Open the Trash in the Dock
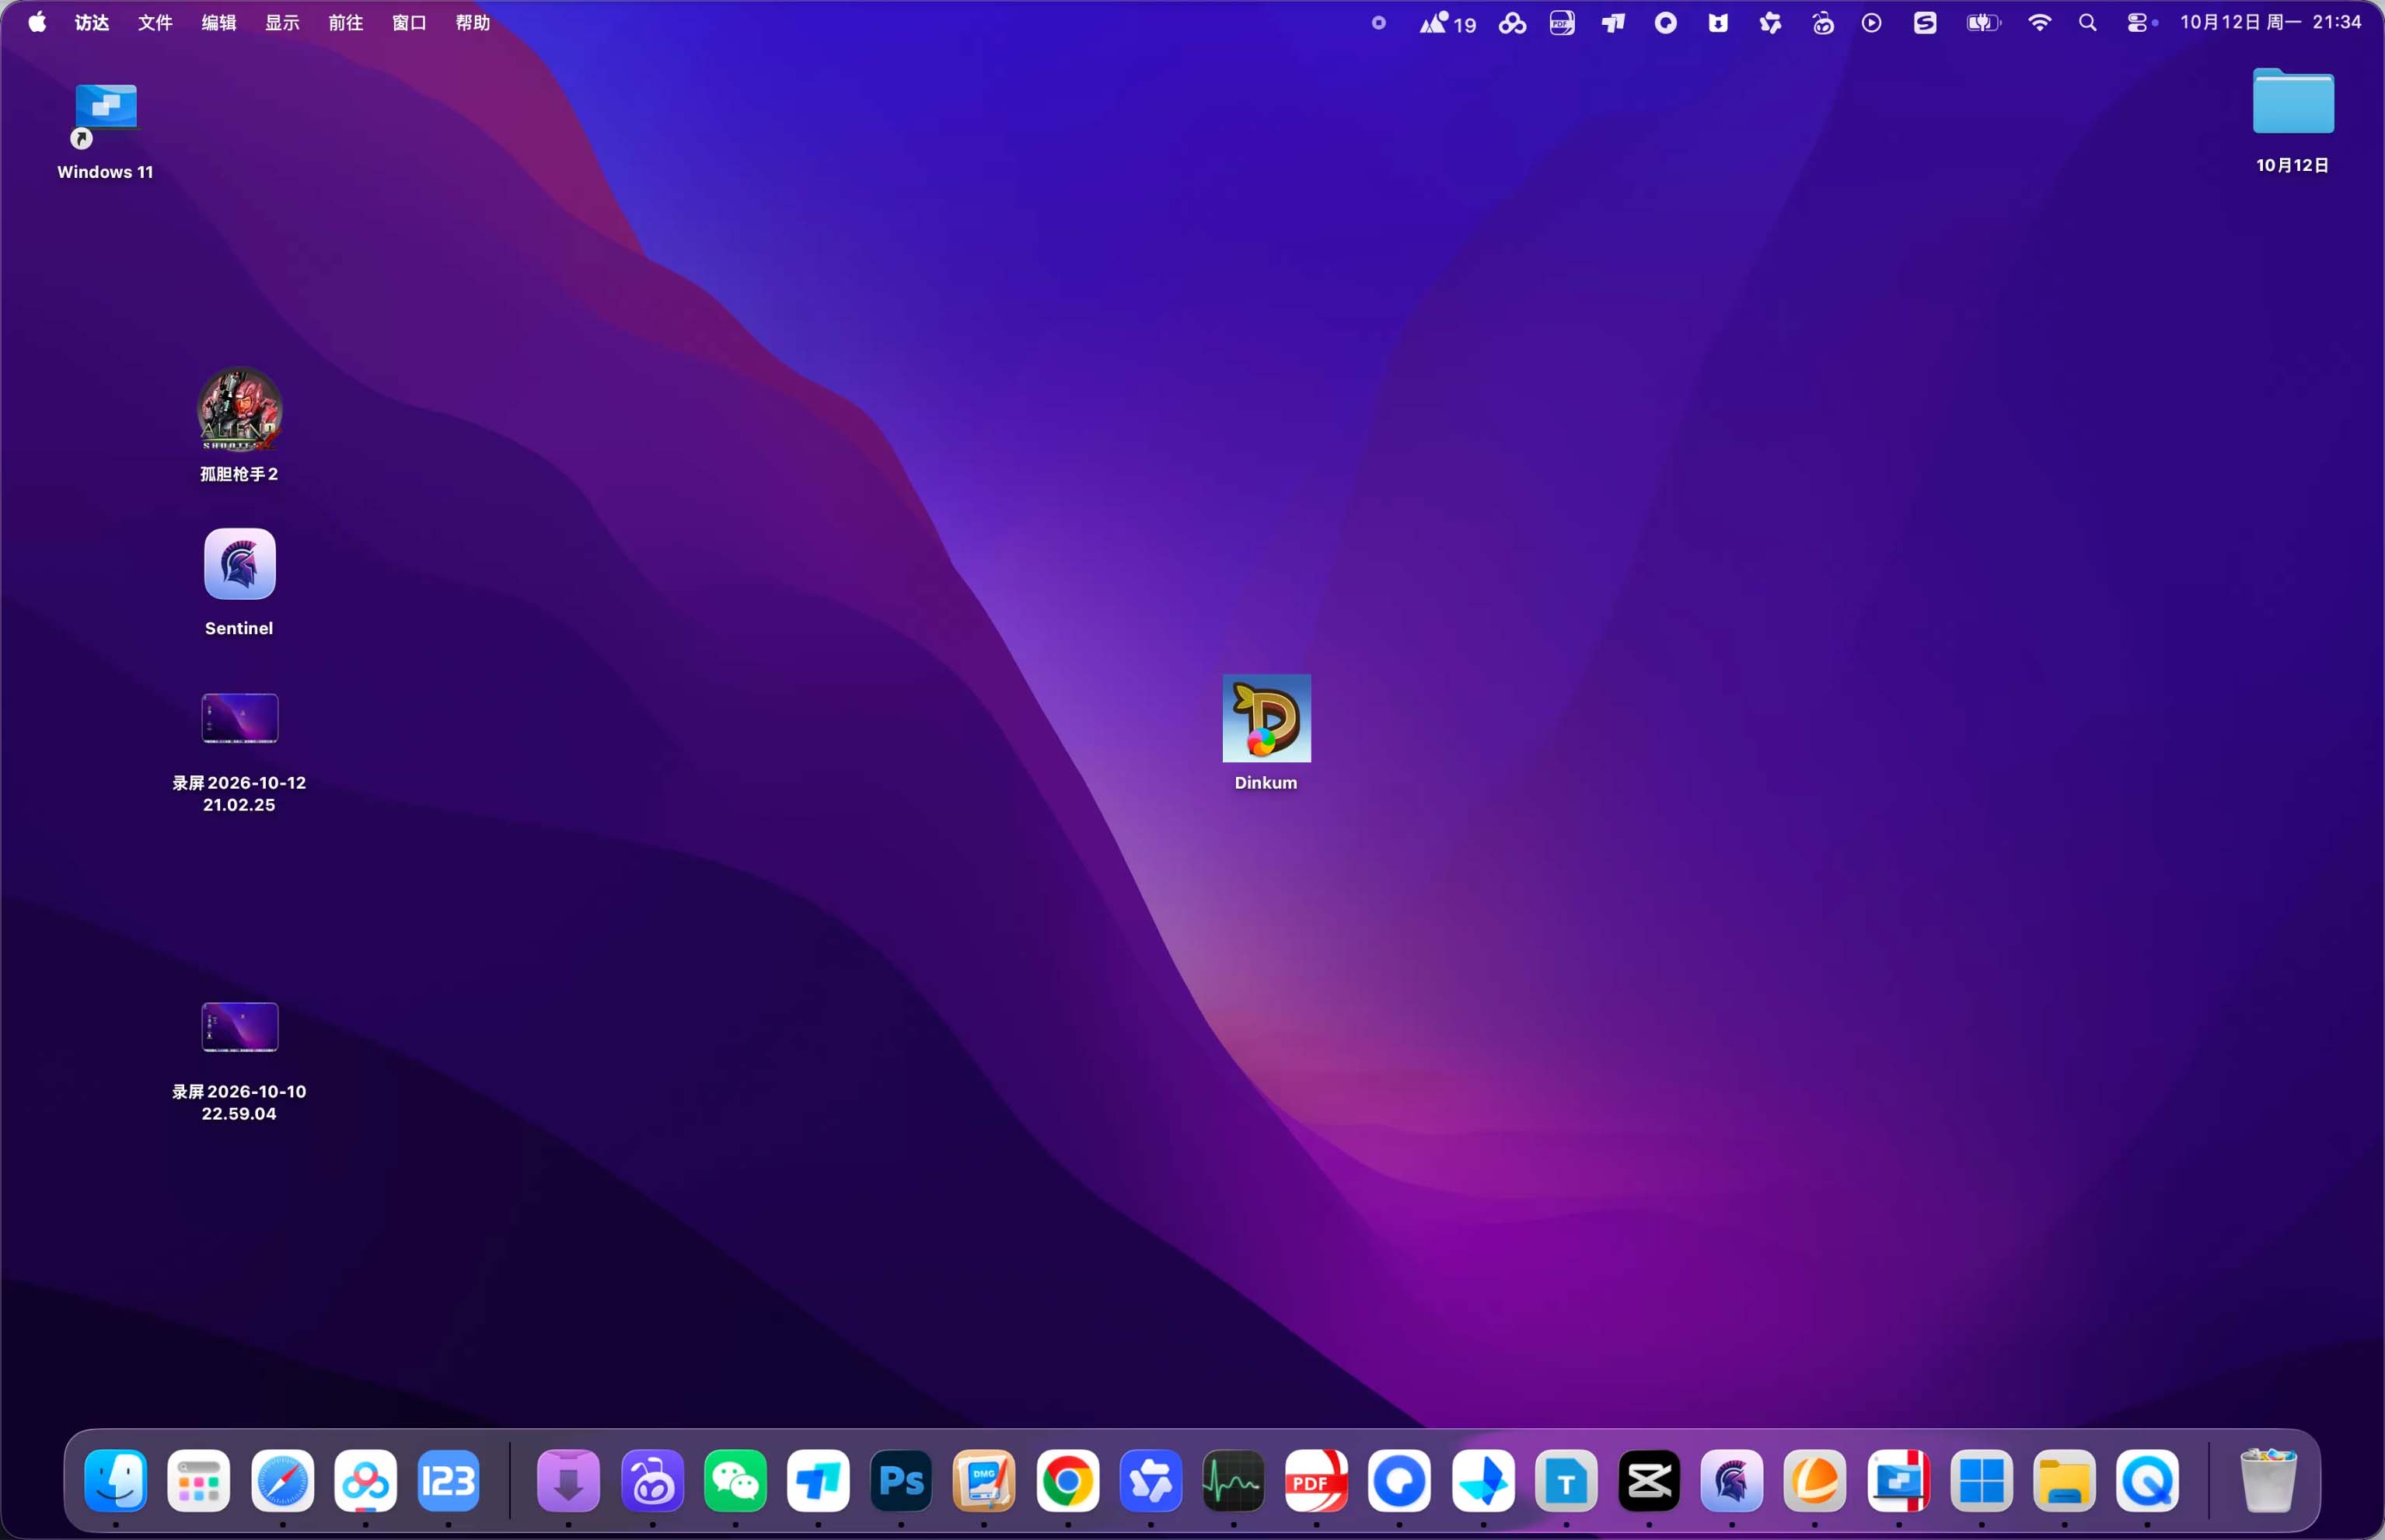The image size is (2385, 1540). pyautogui.click(x=2268, y=1480)
